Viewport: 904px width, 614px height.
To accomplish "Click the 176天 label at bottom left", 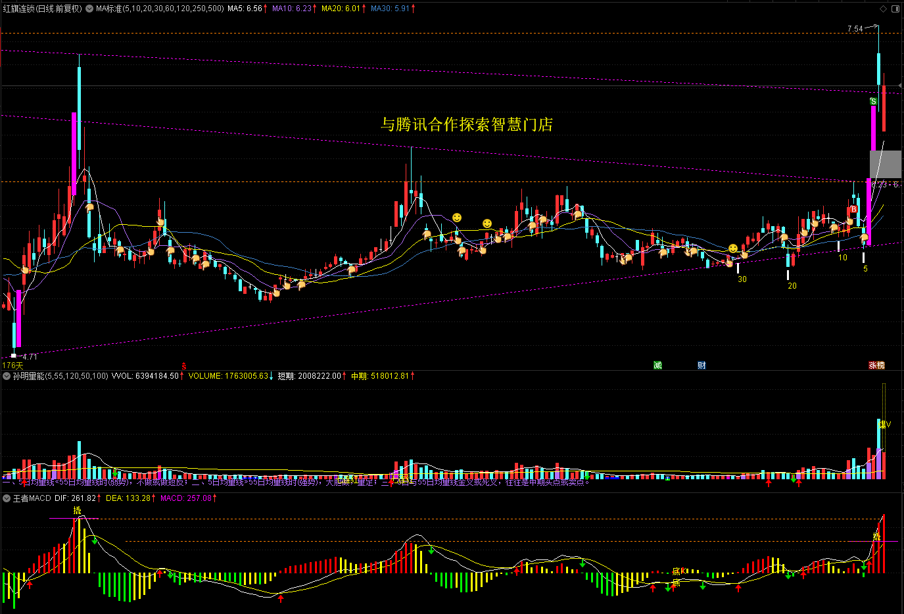I will (x=12, y=366).
